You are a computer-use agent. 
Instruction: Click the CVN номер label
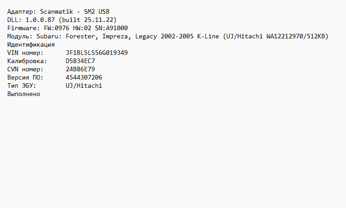tap(26, 69)
